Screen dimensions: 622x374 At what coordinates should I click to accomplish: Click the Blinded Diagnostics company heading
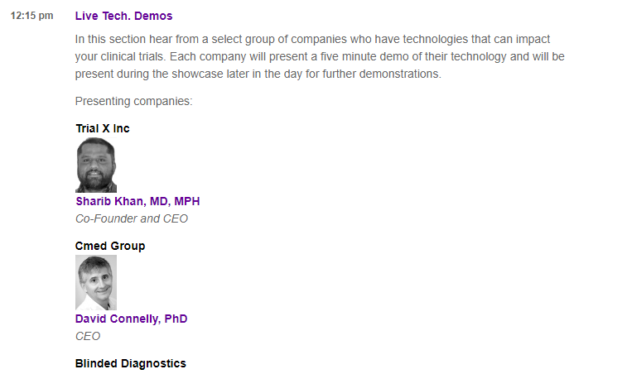tap(131, 363)
